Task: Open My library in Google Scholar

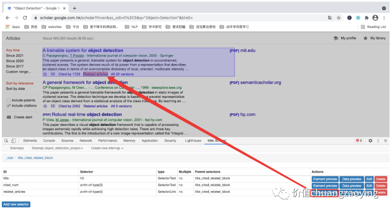Action: [x=375, y=38]
